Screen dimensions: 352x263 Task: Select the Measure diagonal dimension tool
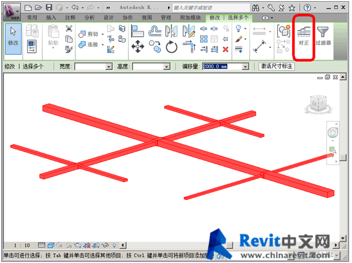tap(260, 47)
